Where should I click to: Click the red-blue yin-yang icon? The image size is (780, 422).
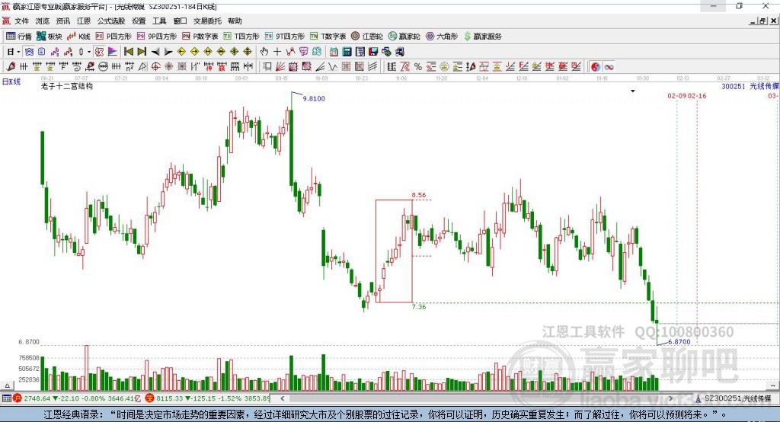click(x=596, y=67)
